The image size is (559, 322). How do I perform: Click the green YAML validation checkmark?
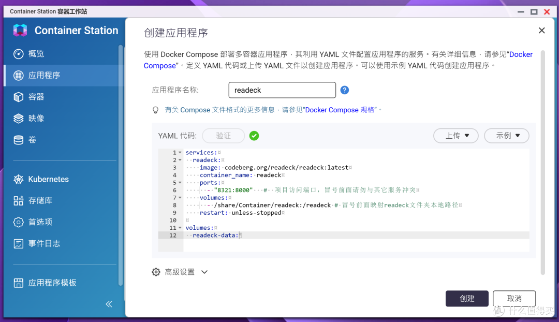[x=254, y=136]
